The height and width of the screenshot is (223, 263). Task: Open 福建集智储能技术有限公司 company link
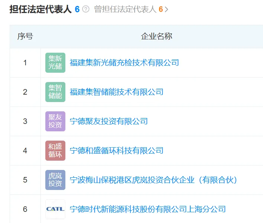tap(116, 92)
